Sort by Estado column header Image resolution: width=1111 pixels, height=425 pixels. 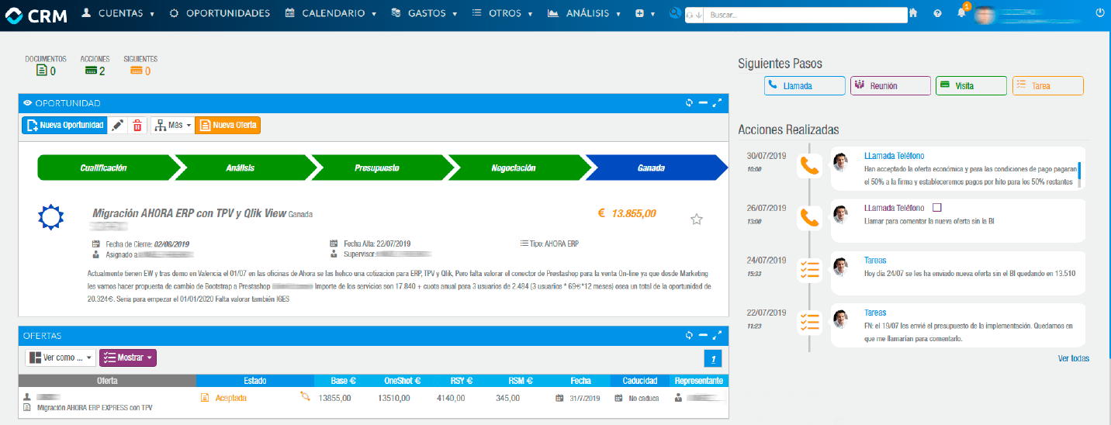255,381
